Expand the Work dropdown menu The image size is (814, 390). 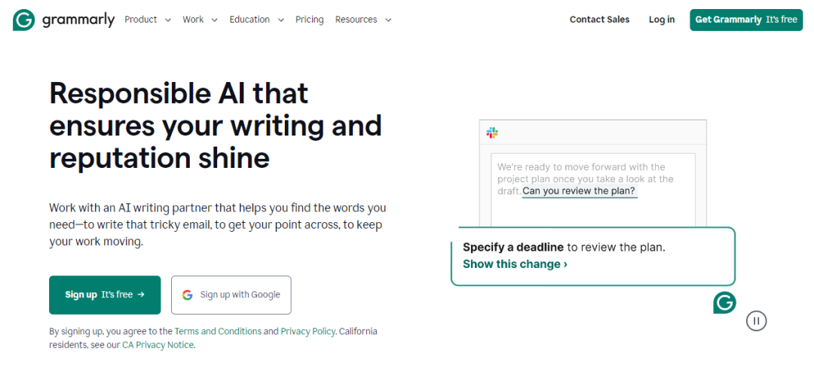pyautogui.click(x=200, y=20)
